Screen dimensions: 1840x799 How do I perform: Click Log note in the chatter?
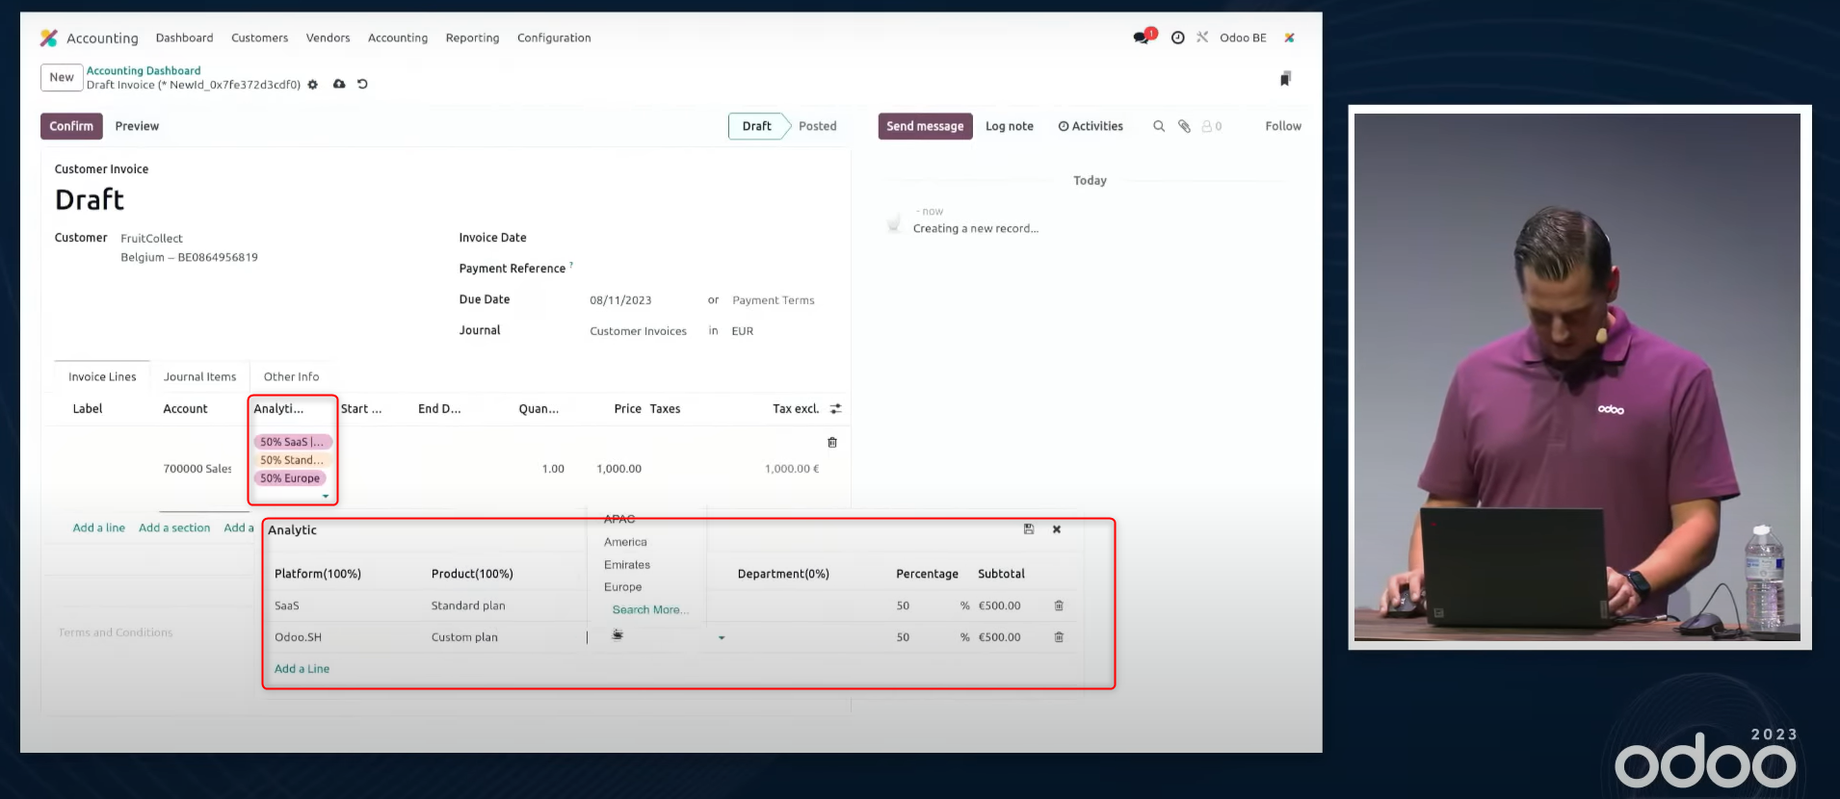(x=1010, y=126)
